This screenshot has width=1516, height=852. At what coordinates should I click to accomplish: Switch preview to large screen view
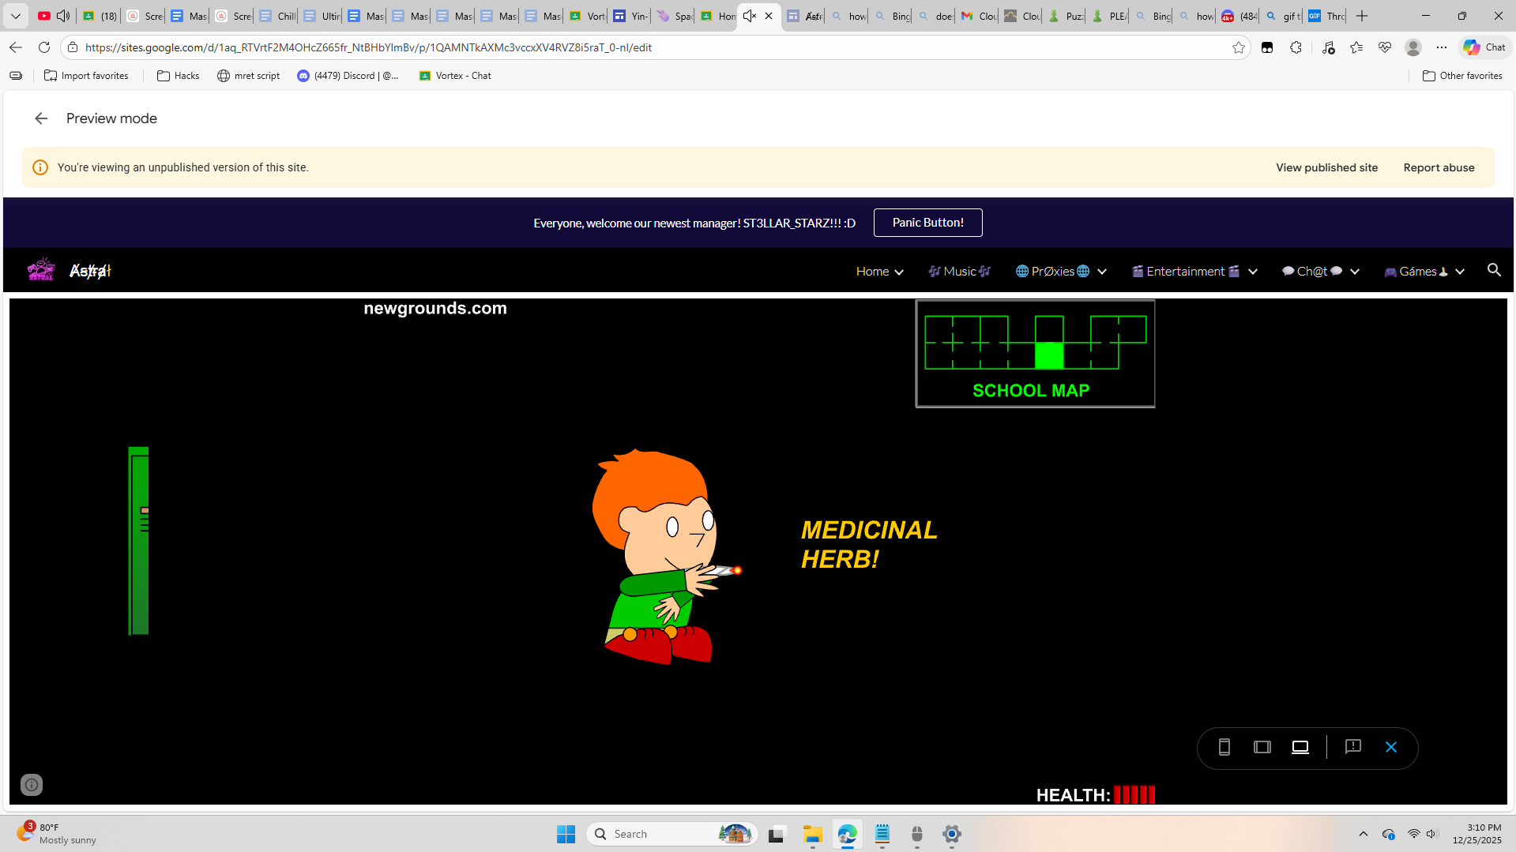(1300, 747)
